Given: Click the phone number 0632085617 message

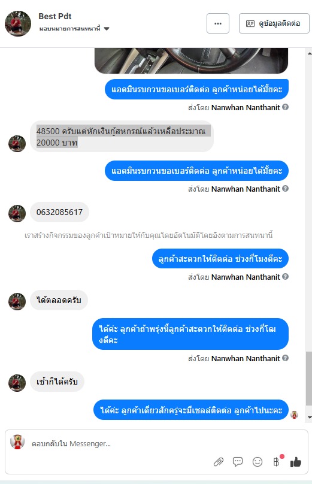Looking at the screenshot, I should pos(59,212).
